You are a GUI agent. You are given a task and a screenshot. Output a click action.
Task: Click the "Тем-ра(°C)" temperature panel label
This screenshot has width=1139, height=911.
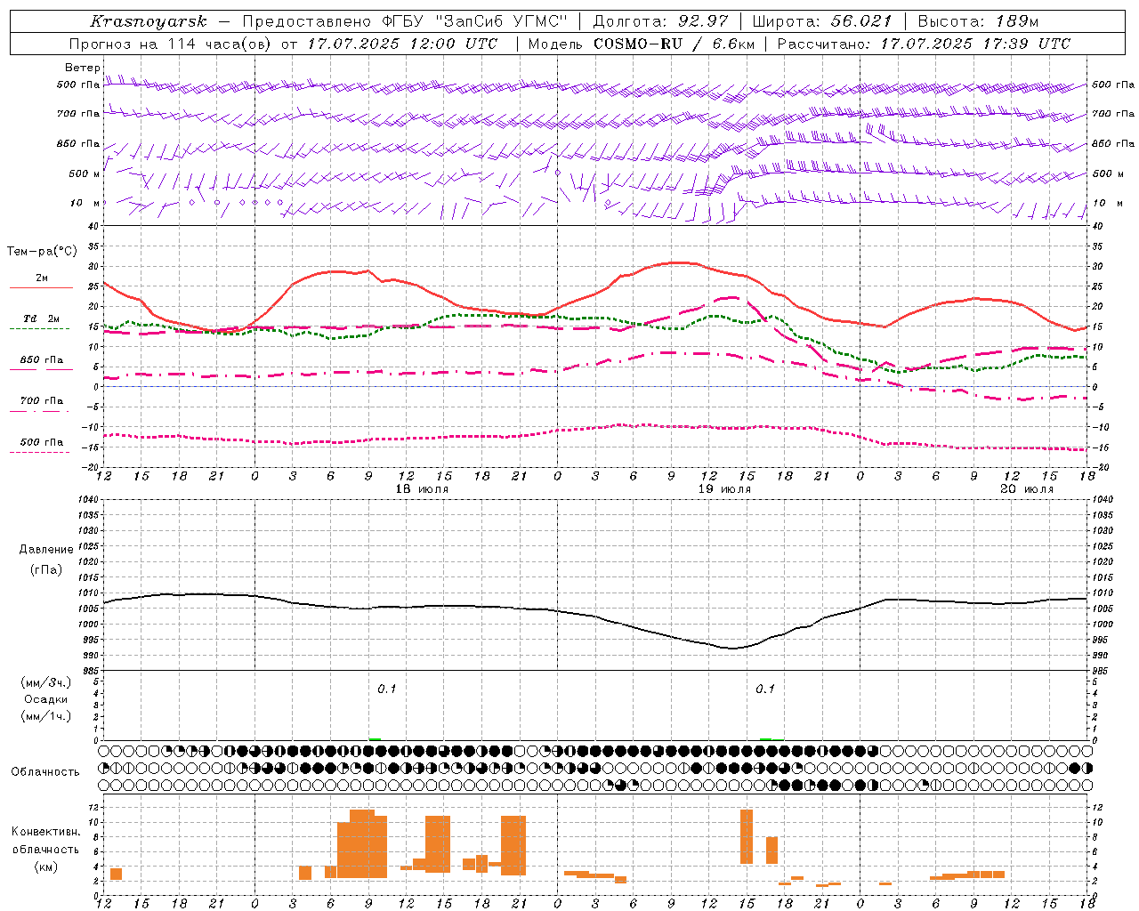pos(43,252)
